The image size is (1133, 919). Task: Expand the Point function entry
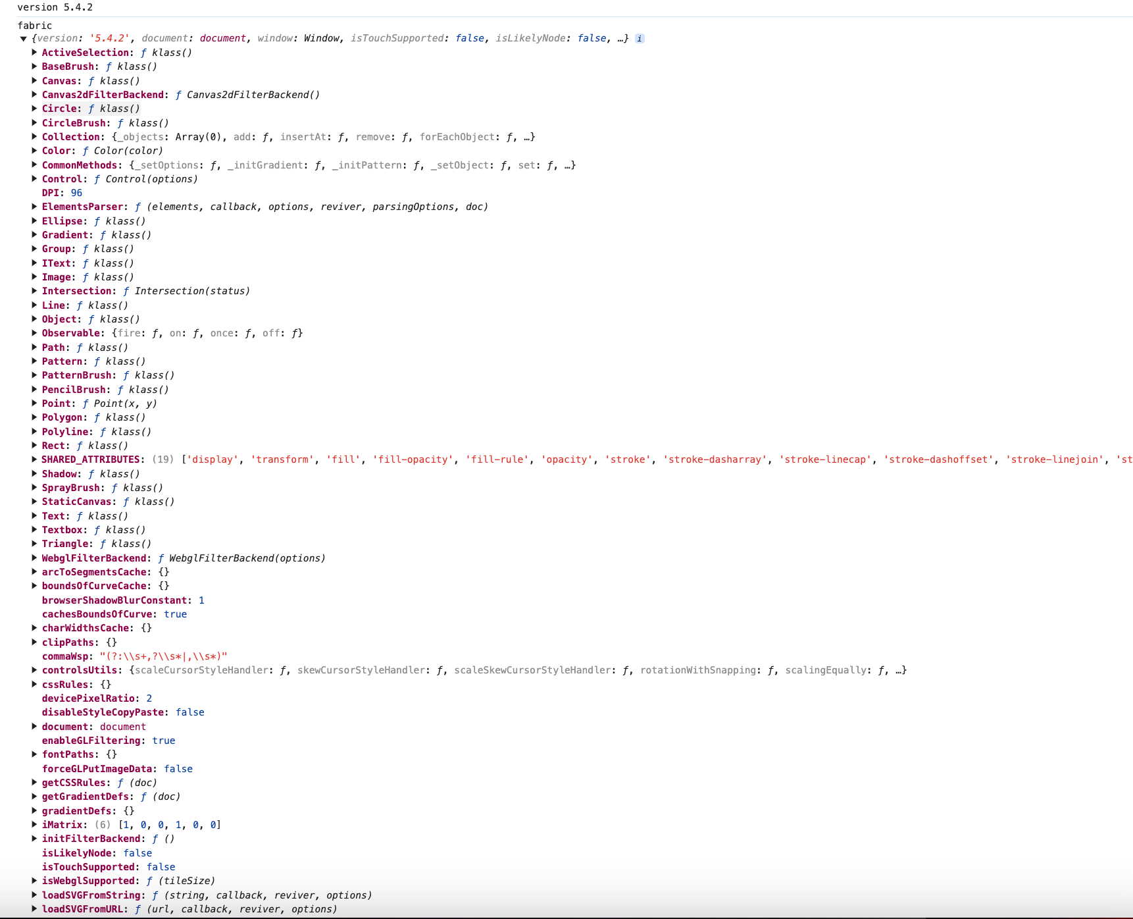[x=34, y=404]
